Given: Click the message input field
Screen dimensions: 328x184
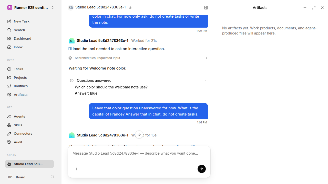Looking at the screenshot, I should [139, 153].
